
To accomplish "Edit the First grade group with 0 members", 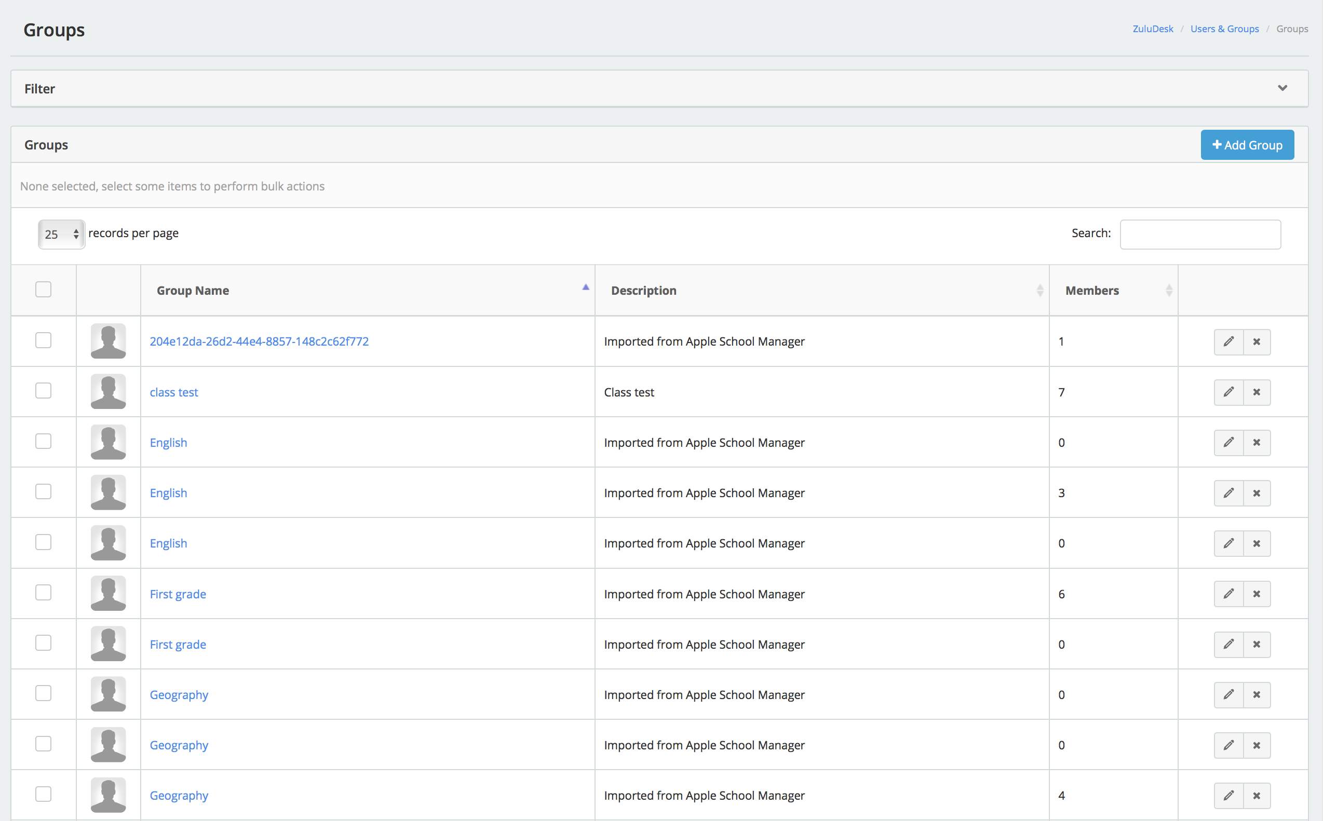I will pyautogui.click(x=1228, y=645).
